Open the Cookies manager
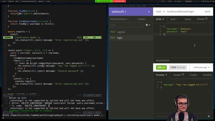Viewport: 215px width, 121px height. (x=141, y=19)
